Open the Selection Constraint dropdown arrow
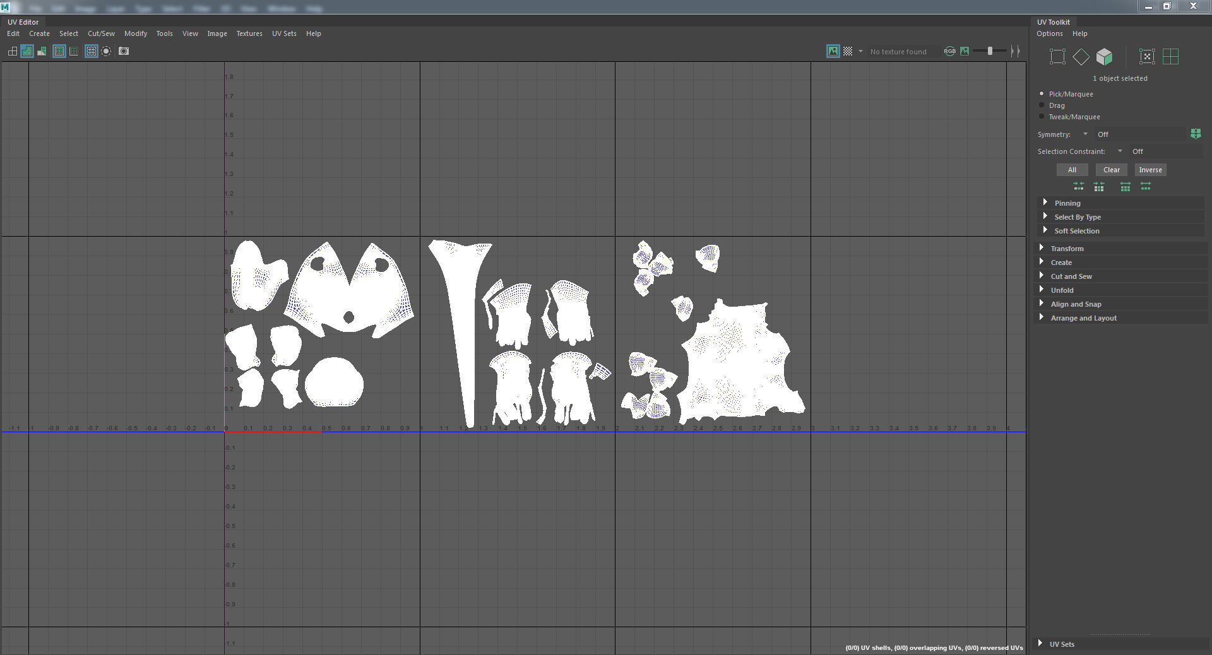1212x655 pixels. [1120, 151]
